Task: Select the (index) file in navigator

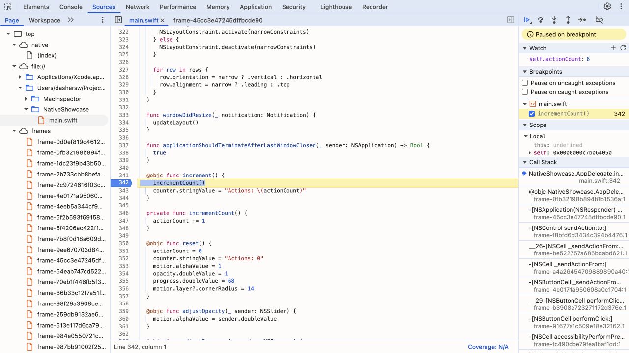Action: tap(47, 55)
